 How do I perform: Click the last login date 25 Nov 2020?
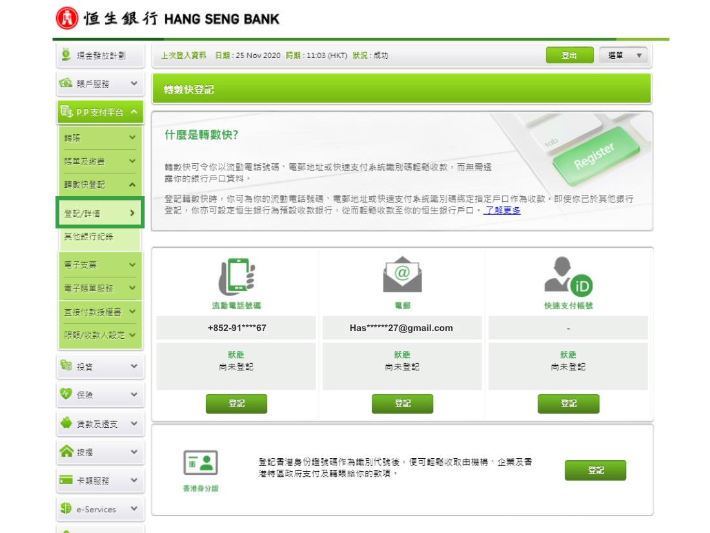click(x=258, y=55)
